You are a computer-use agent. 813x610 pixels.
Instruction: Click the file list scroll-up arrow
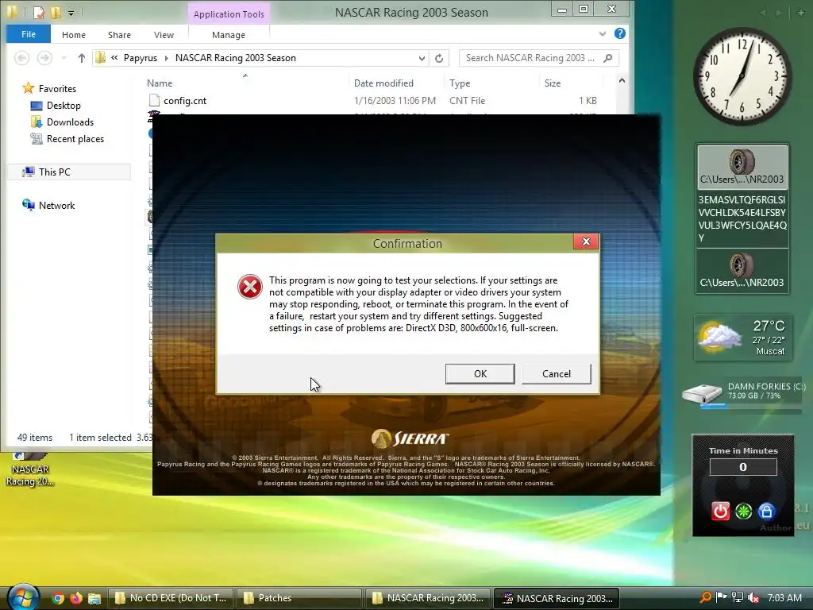click(x=622, y=81)
